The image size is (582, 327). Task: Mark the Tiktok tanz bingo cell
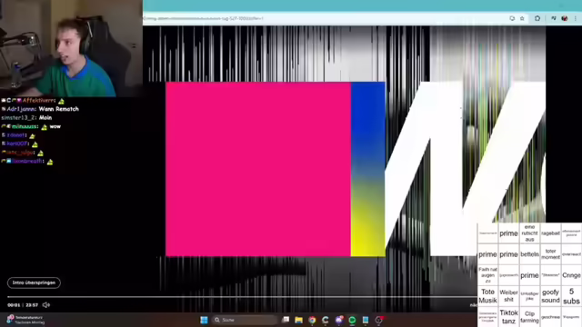pos(508,317)
